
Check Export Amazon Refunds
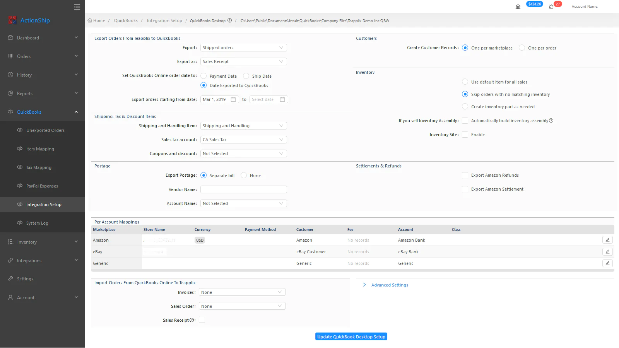465,175
